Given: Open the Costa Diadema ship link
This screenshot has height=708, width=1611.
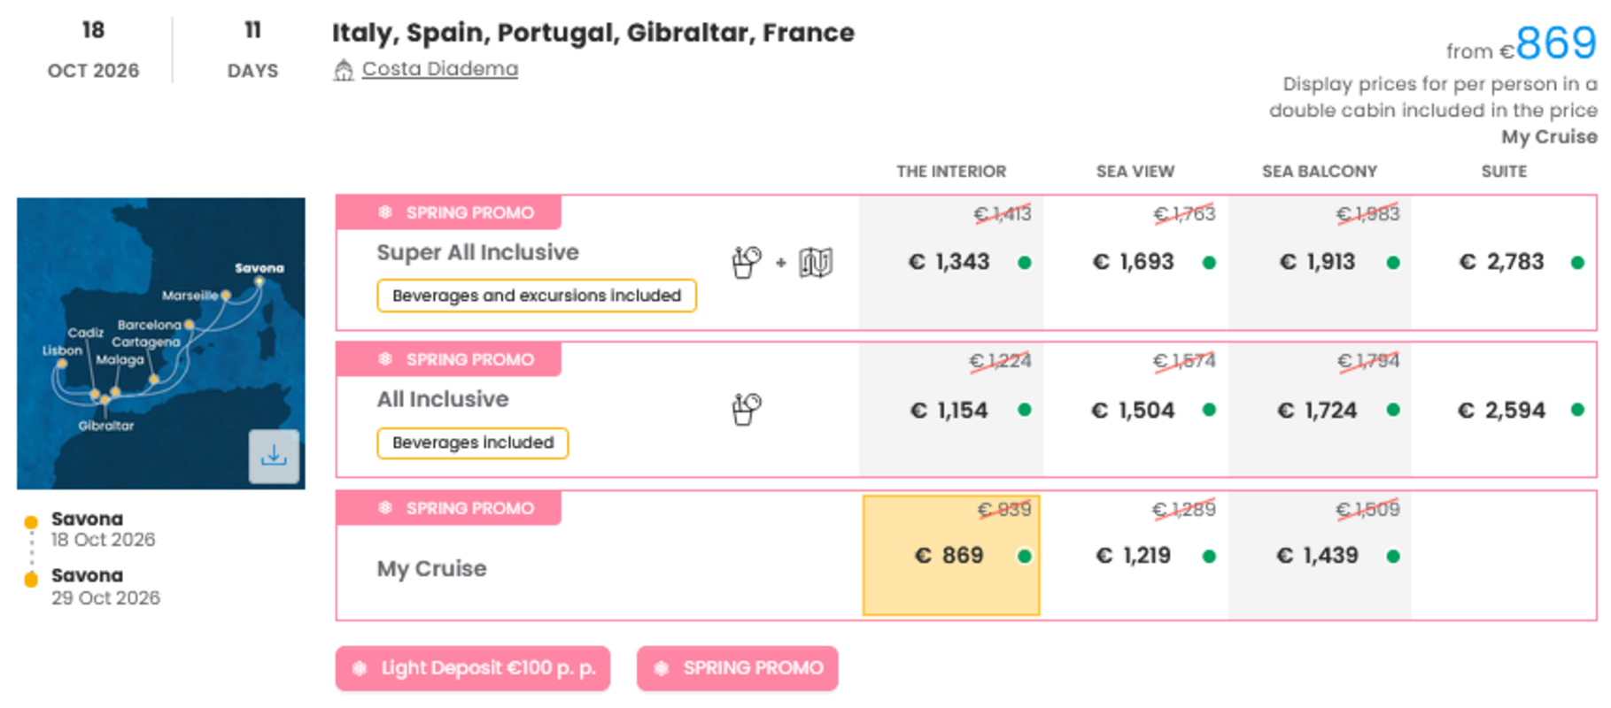Looking at the screenshot, I should pos(440,69).
